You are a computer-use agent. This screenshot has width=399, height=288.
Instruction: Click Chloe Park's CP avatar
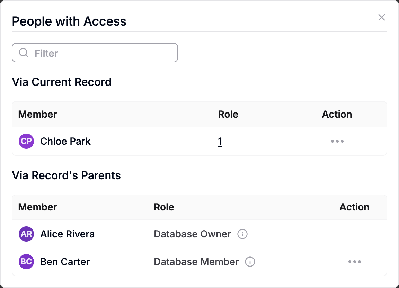point(26,141)
